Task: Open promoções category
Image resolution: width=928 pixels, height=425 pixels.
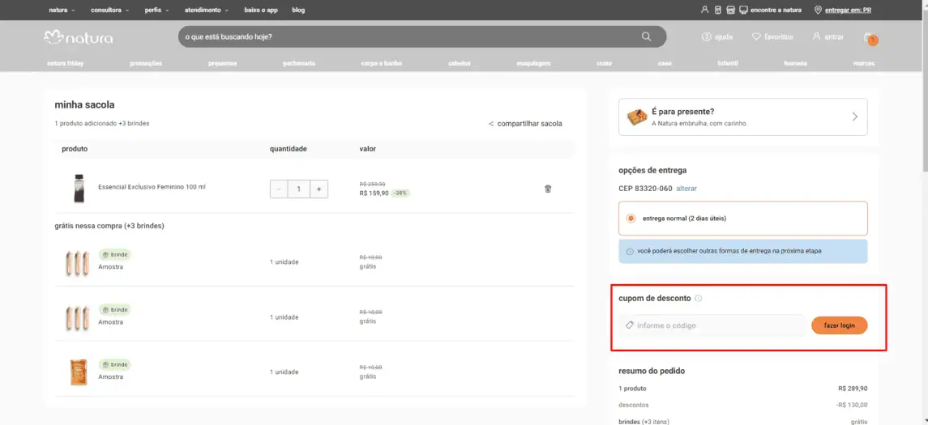Action: click(146, 63)
